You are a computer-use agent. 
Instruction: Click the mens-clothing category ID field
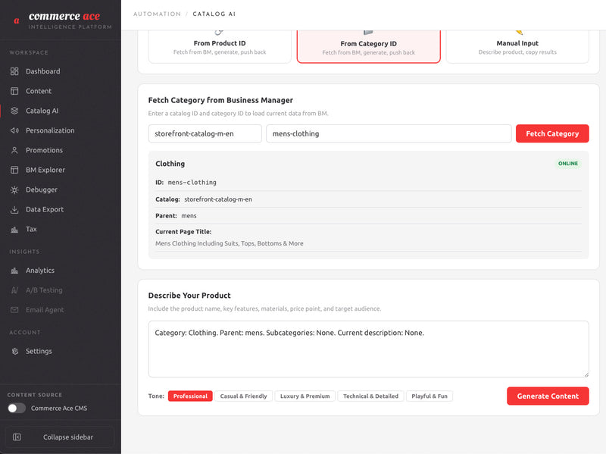(x=389, y=133)
